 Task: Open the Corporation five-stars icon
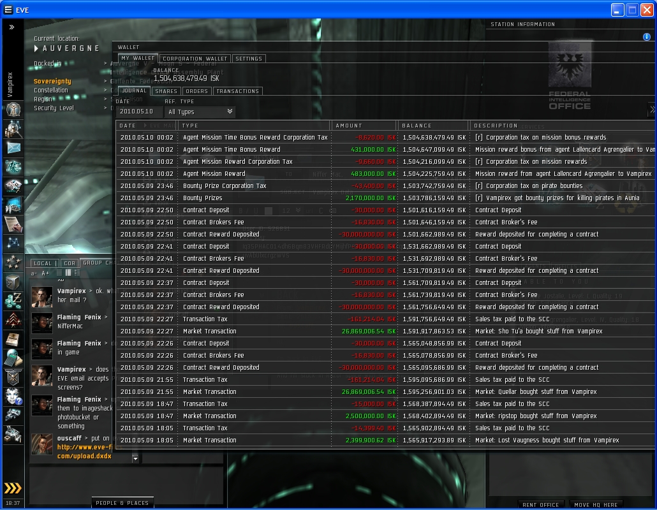pyautogui.click(x=13, y=263)
